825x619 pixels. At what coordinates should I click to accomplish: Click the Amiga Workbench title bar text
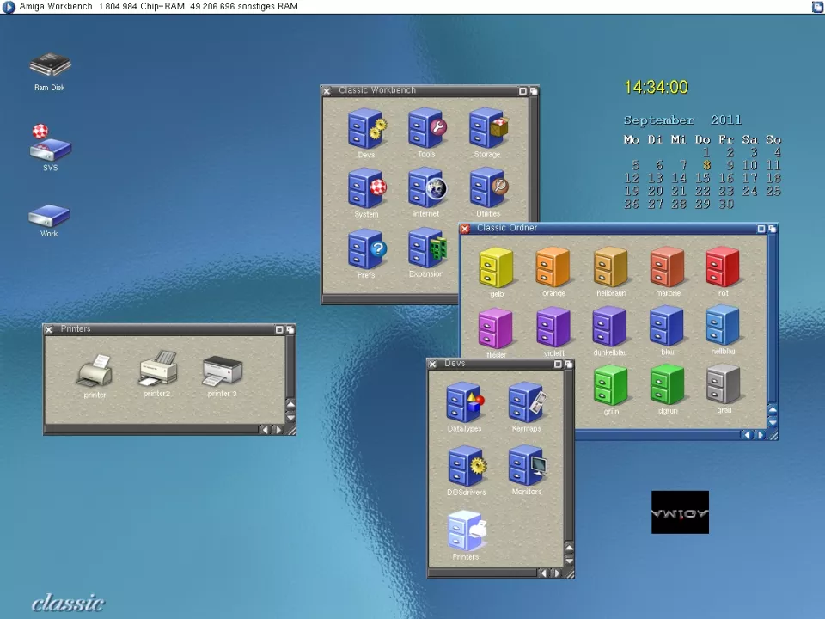[x=56, y=7]
